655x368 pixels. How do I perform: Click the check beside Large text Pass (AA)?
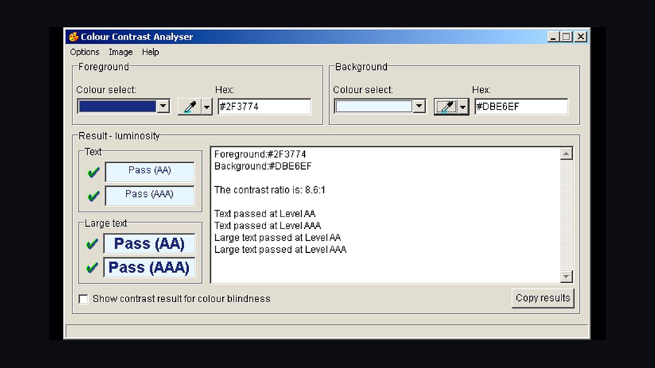click(x=92, y=244)
